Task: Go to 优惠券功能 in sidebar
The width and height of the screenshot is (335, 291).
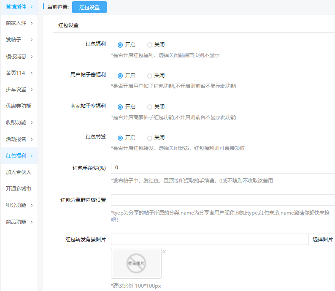Action: 19,106
